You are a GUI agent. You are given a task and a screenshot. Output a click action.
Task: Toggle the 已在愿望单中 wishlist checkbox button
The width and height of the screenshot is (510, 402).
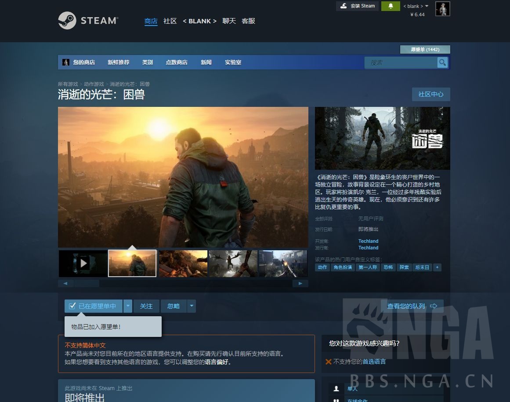click(94, 306)
